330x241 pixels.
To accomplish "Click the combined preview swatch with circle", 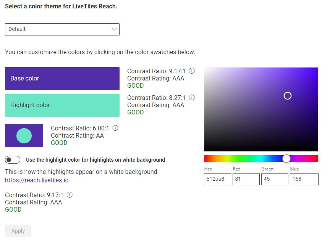I will (x=24, y=135).
